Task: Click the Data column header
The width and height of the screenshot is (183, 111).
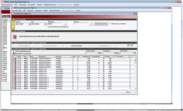Action: pos(34,56)
